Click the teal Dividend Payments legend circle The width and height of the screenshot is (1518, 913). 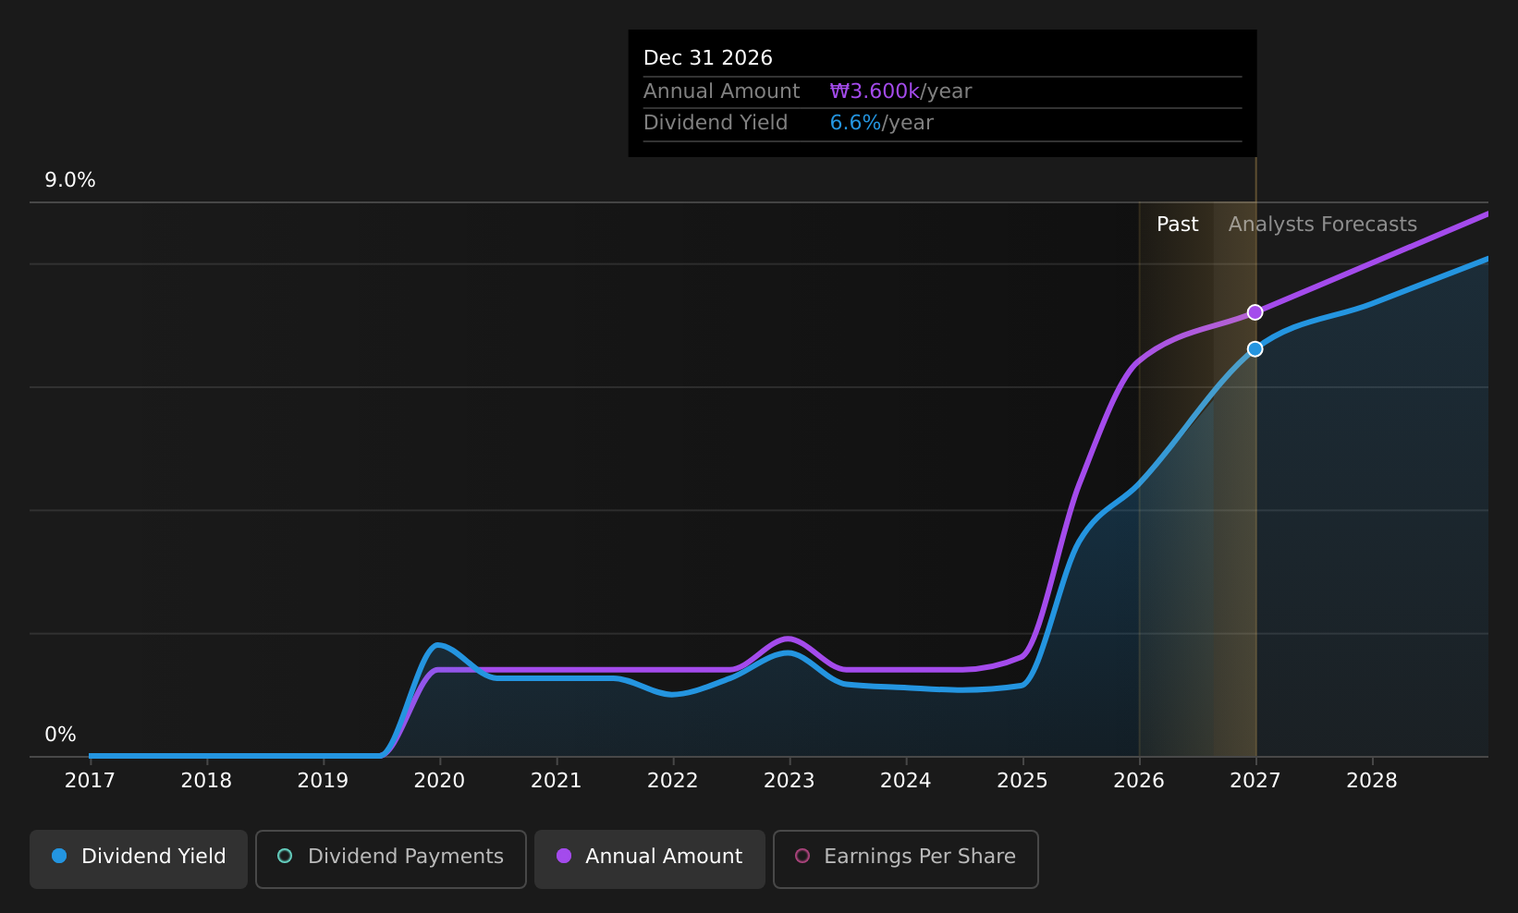click(x=285, y=856)
